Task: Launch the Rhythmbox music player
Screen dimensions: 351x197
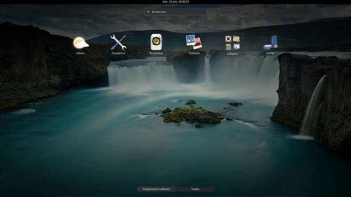Action: pyautogui.click(x=156, y=44)
